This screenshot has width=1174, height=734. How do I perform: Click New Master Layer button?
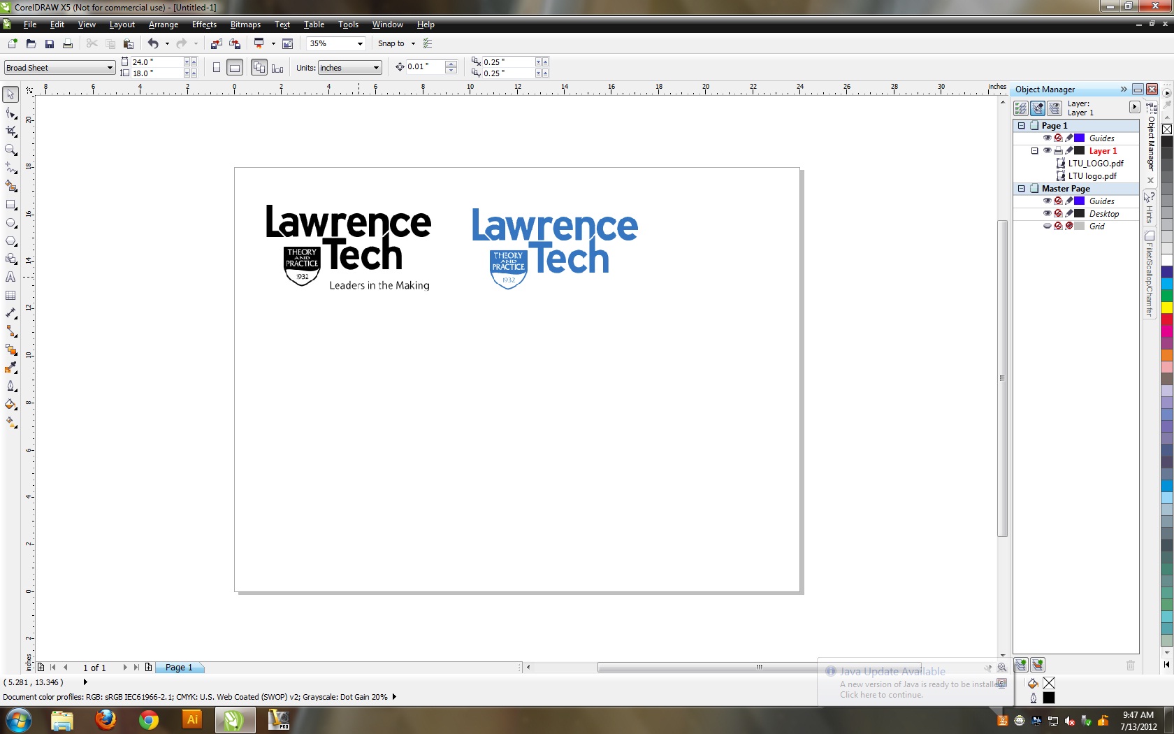click(x=1038, y=665)
